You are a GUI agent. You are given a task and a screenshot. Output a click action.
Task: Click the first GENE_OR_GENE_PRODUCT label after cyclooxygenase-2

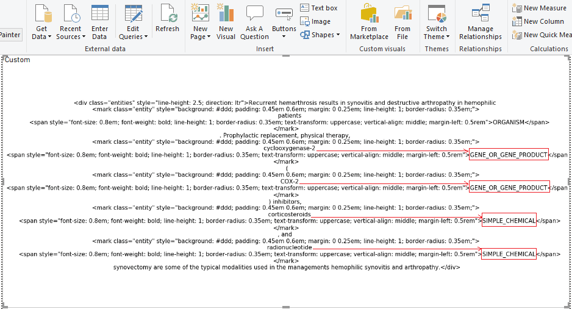pyautogui.click(x=509, y=155)
